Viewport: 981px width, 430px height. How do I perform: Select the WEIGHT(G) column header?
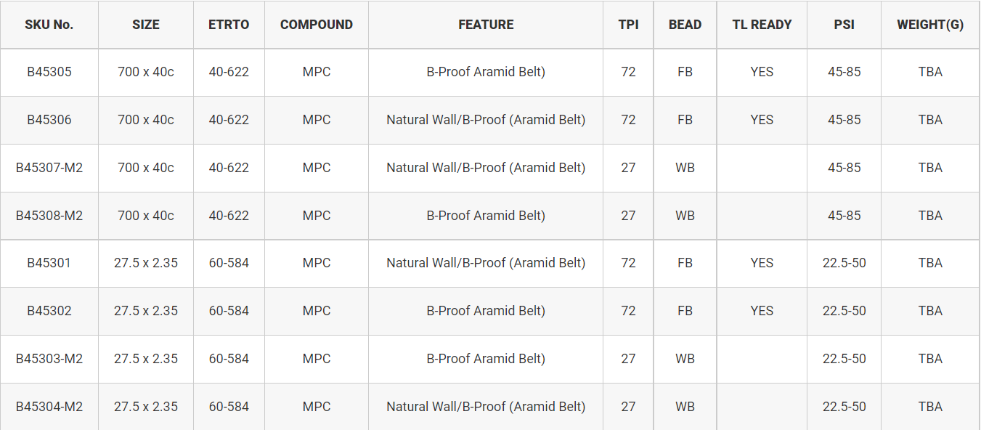[x=930, y=25]
